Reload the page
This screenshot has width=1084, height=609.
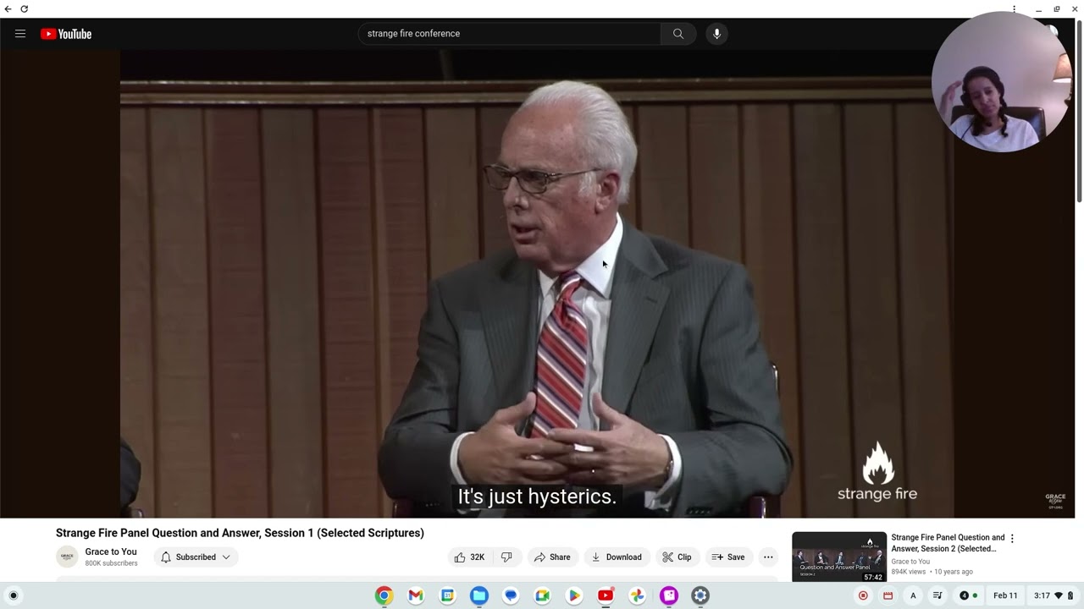tap(25, 9)
